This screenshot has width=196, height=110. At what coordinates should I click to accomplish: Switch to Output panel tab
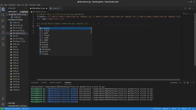44,82
